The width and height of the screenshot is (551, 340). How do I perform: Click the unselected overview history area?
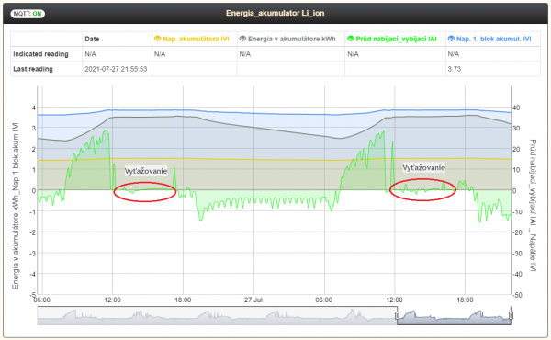[x=217, y=316]
